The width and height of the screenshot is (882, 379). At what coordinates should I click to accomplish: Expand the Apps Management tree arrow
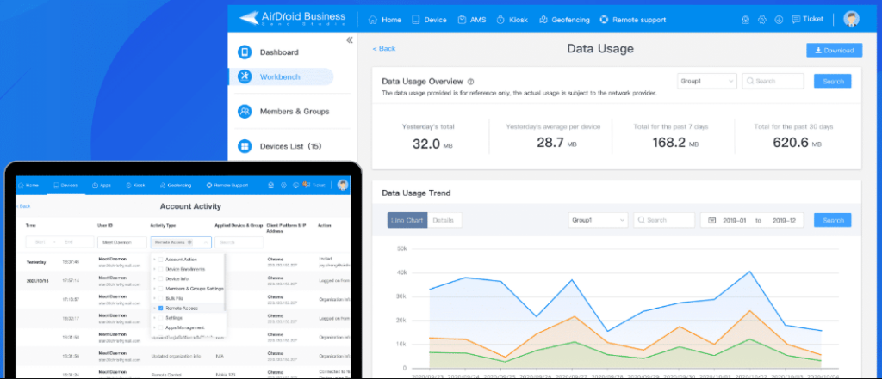coord(154,327)
